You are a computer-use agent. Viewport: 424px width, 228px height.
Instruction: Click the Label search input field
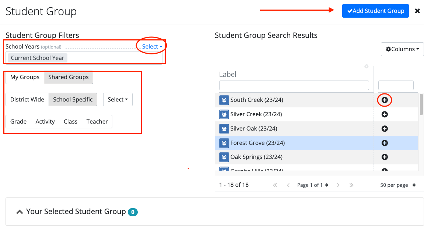[294, 85]
